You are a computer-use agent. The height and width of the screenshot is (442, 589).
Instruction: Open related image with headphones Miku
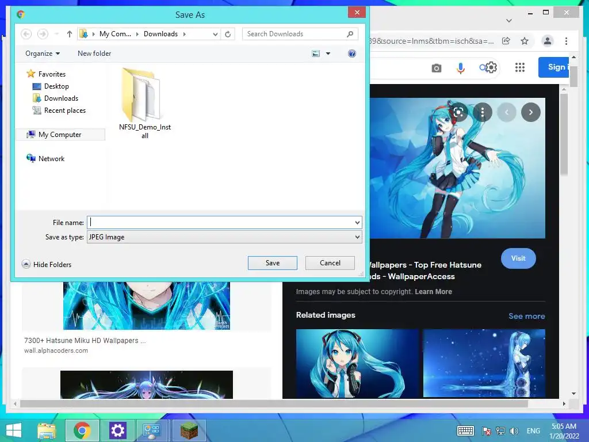[357, 364]
